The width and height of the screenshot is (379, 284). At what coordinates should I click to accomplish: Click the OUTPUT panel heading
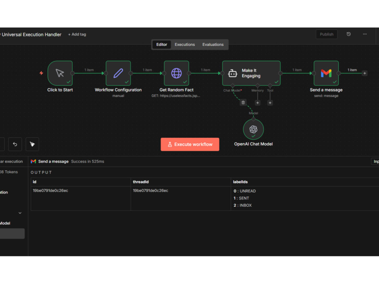point(41,172)
